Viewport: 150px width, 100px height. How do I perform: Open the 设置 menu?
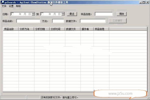pos(11,6)
